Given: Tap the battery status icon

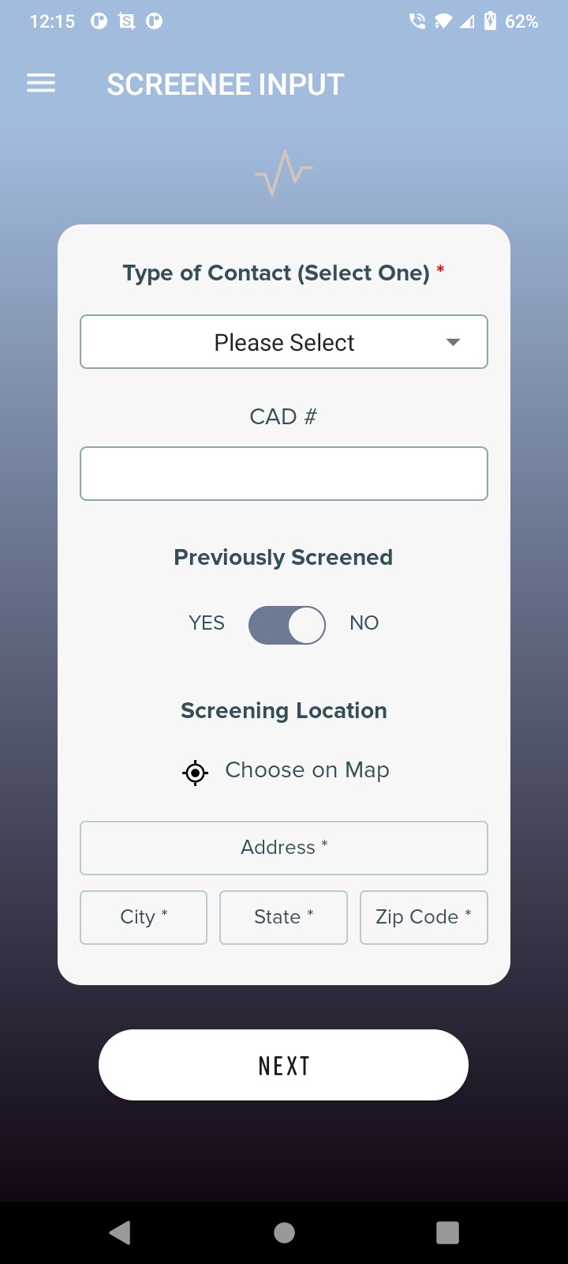Looking at the screenshot, I should point(490,21).
